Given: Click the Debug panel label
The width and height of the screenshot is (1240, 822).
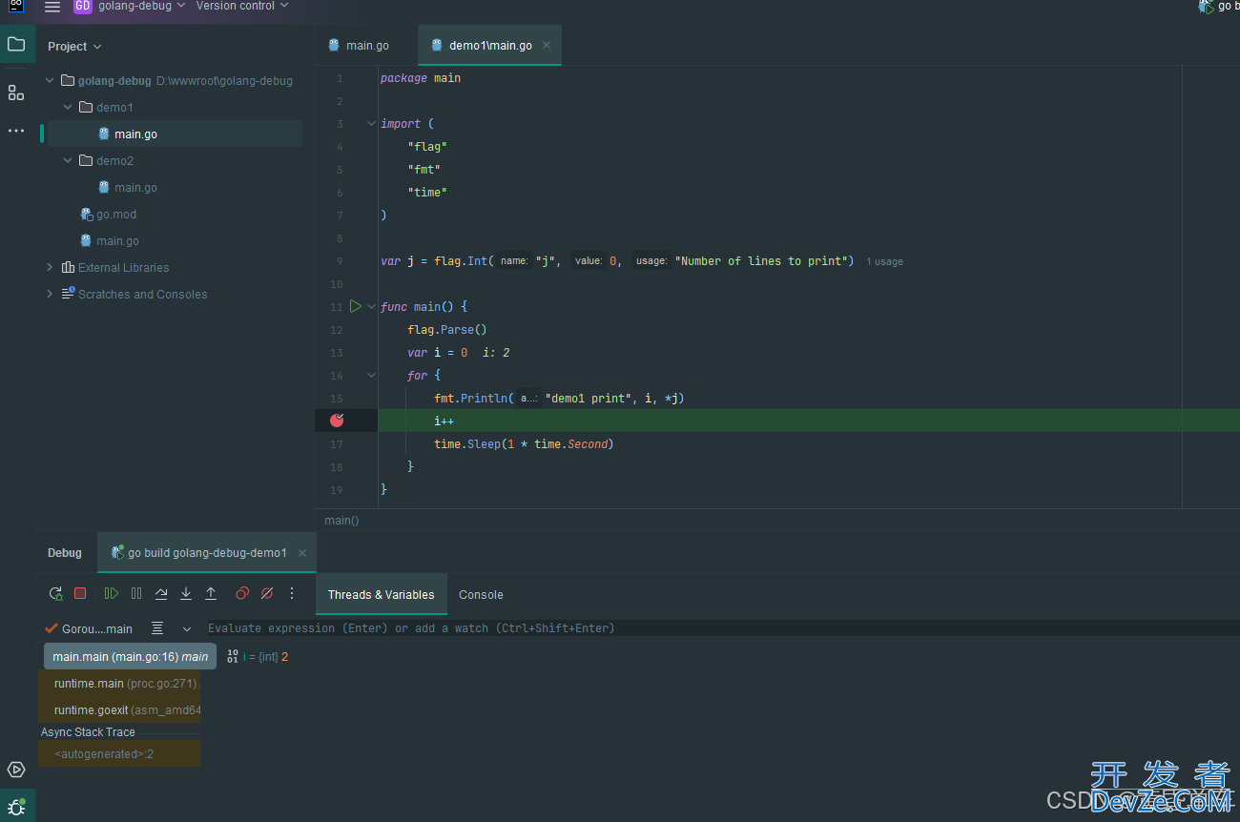Looking at the screenshot, I should [x=65, y=552].
